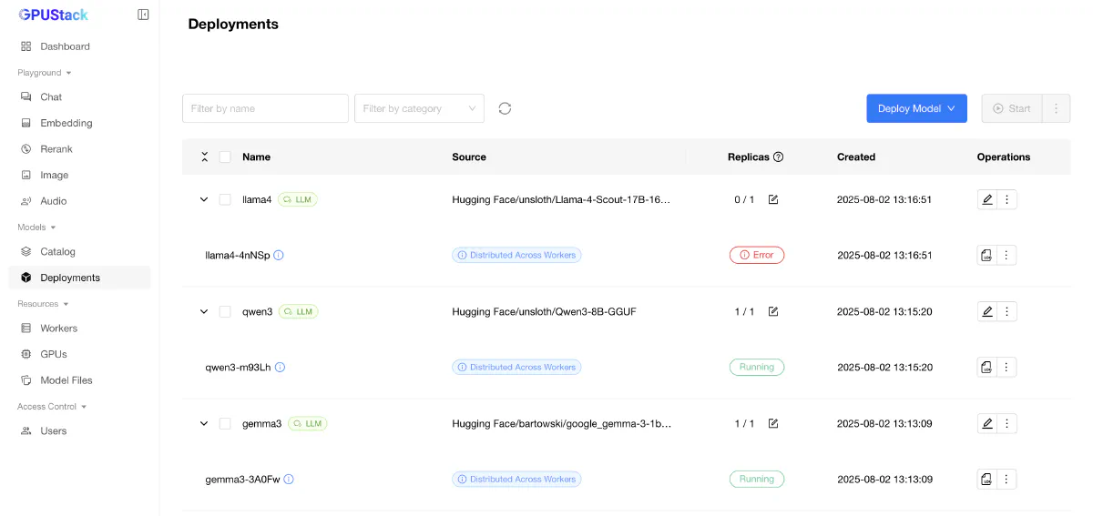
Task: Collapse the gemma3 deployment row
Action: tap(204, 423)
